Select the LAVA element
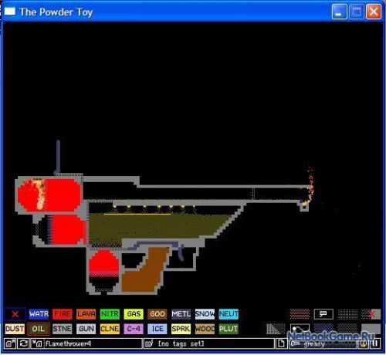 (86, 314)
